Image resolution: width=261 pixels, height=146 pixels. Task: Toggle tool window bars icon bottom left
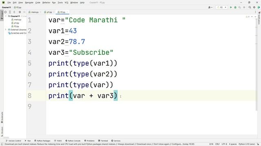click(x=2, y=144)
